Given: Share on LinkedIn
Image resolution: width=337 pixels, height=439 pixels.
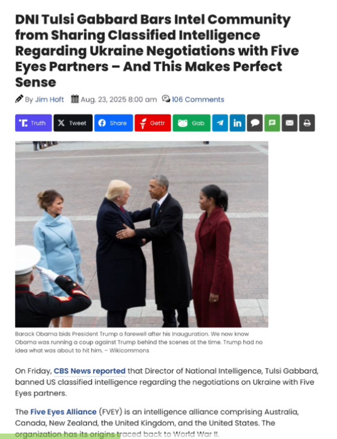Looking at the screenshot, I should 237,123.
